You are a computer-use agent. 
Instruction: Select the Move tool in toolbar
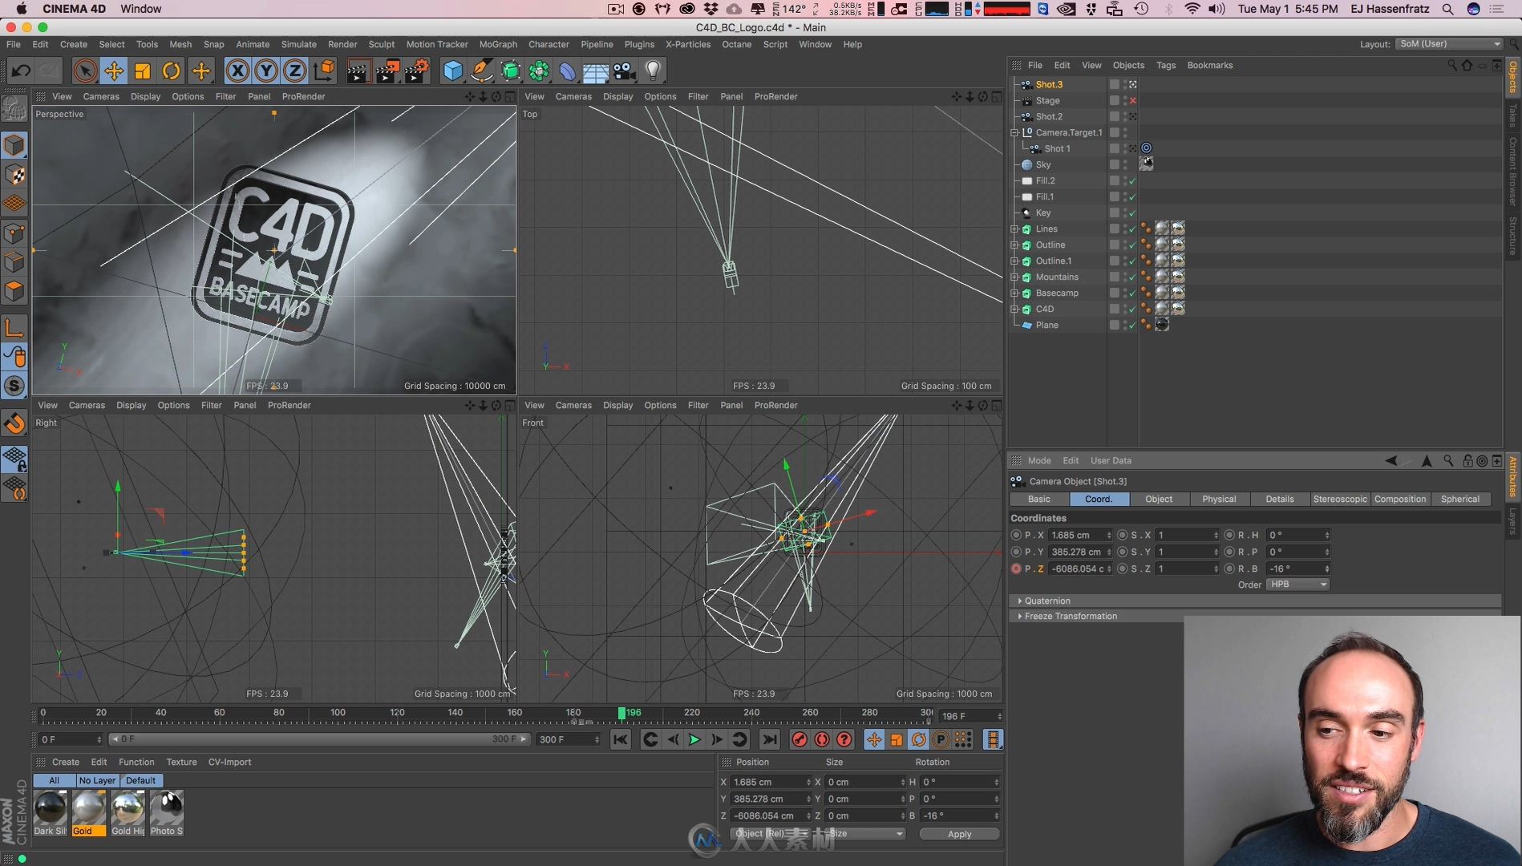[114, 71]
